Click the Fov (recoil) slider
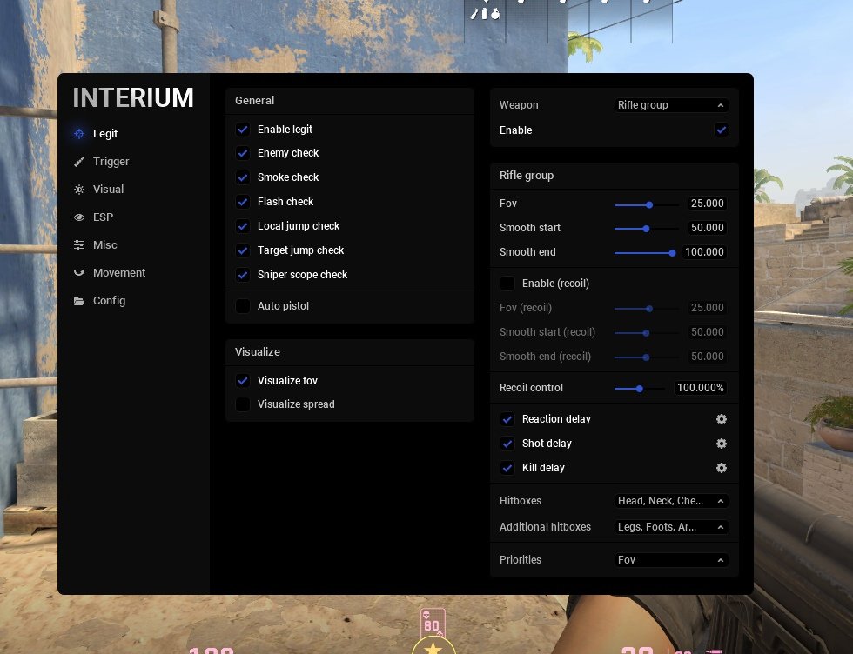The width and height of the screenshot is (853, 654). point(646,309)
